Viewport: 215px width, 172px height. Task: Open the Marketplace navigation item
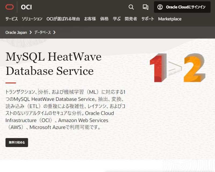(170, 19)
